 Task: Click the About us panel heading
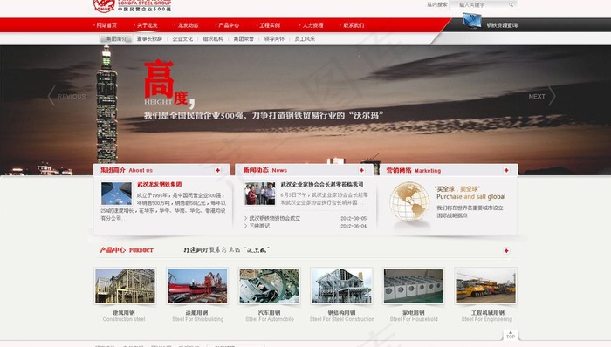click(127, 170)
